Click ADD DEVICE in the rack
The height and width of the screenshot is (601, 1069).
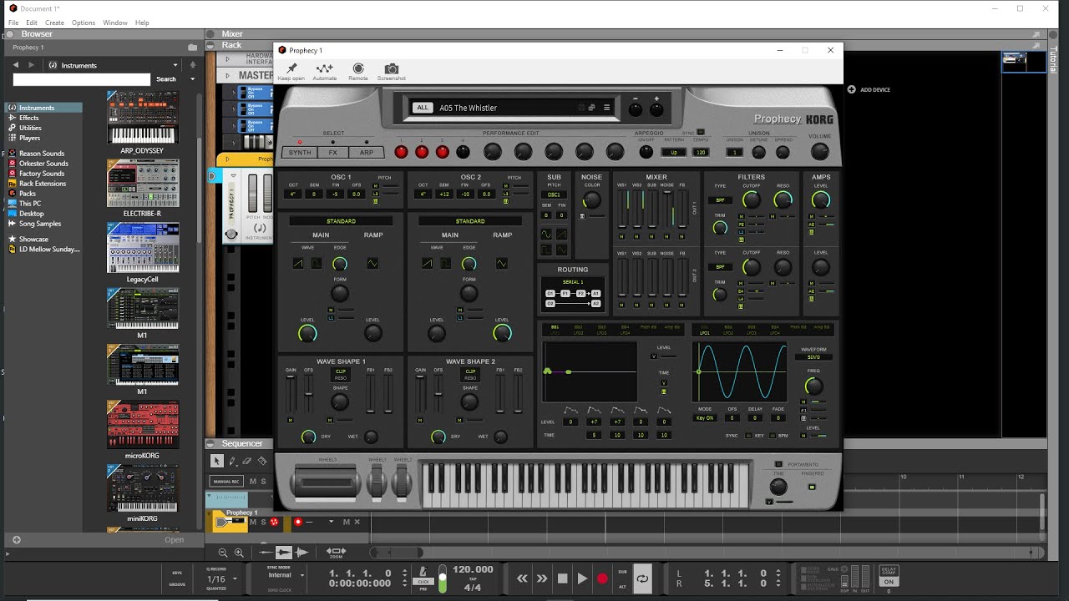[x=869, y=89]
